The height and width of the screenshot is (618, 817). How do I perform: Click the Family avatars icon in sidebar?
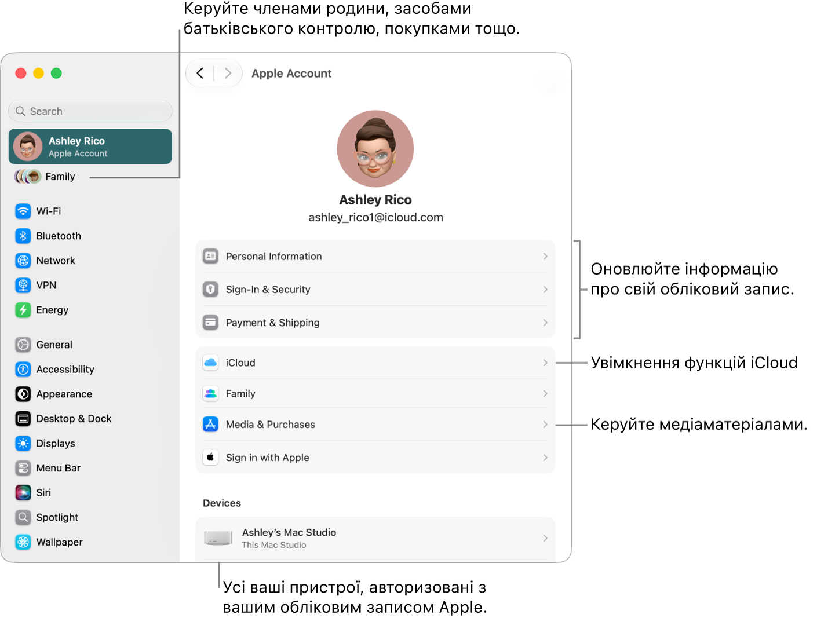28,177
